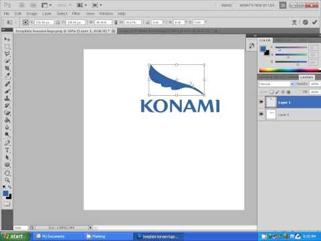Open the File menu
321x241 pixels.
[7, 13]
